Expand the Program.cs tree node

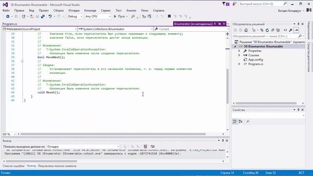coord(239,64)
